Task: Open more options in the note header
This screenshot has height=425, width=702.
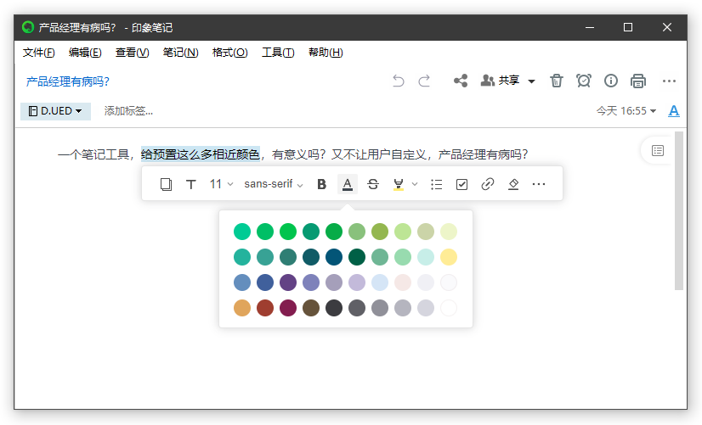Action: [670, 81]
